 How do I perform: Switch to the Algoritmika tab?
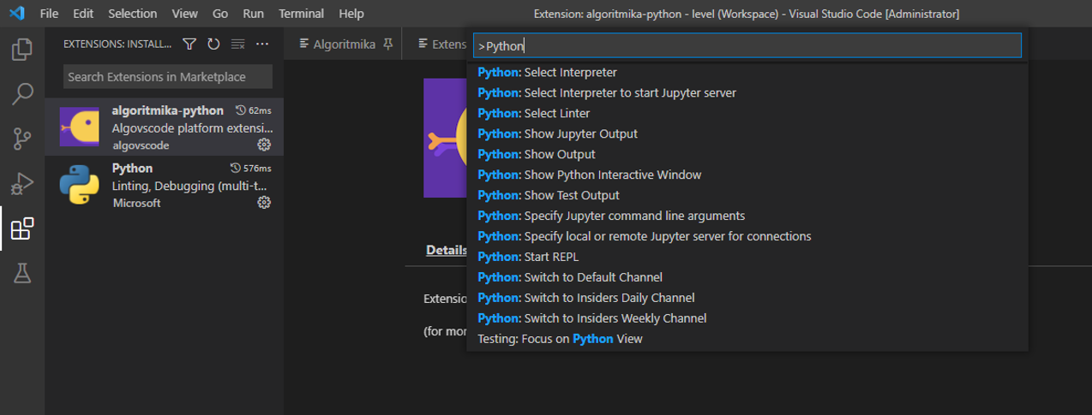tap(343, 44)
